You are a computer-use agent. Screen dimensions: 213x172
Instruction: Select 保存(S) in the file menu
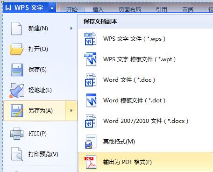click(40, 70)
